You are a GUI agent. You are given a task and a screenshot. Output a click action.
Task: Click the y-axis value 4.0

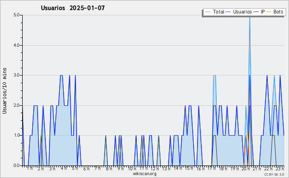(16, 45)
